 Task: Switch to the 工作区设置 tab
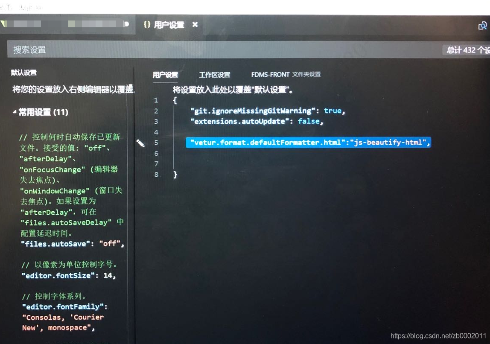pyautogui.click(x=215, y=74)
